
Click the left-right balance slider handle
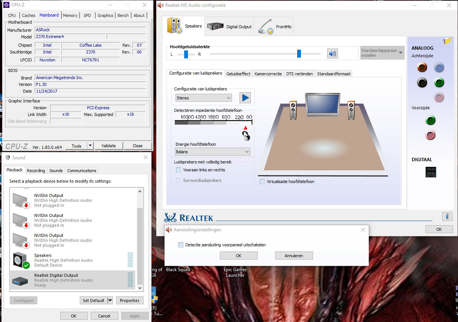[186, 55]
